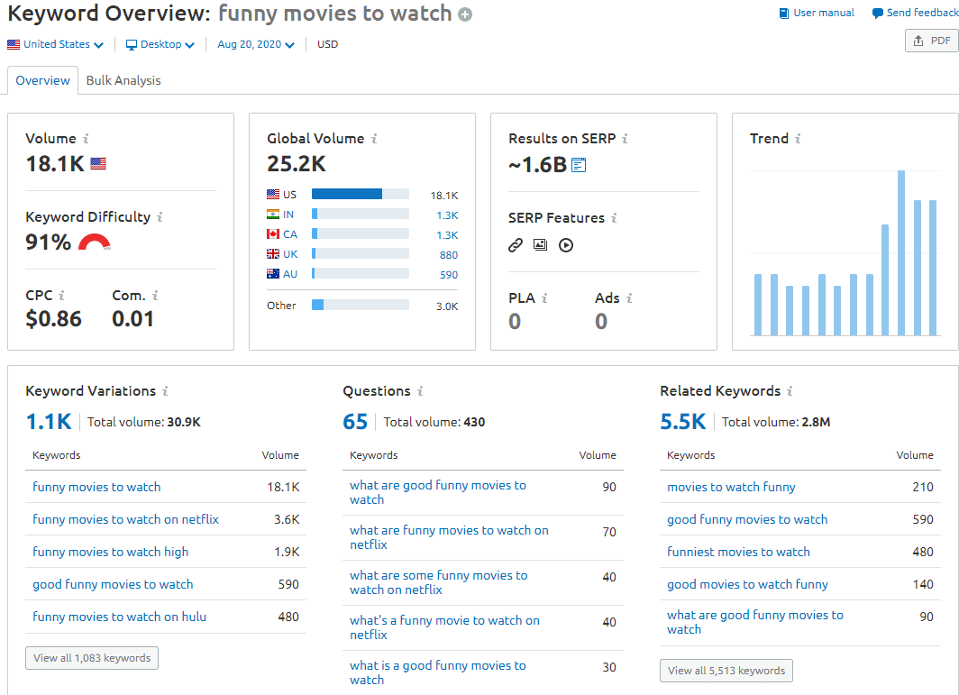Screen dimensions: 959x695
Task: Click the 1.1K Keyword Variations count
Action: point(49,422)
